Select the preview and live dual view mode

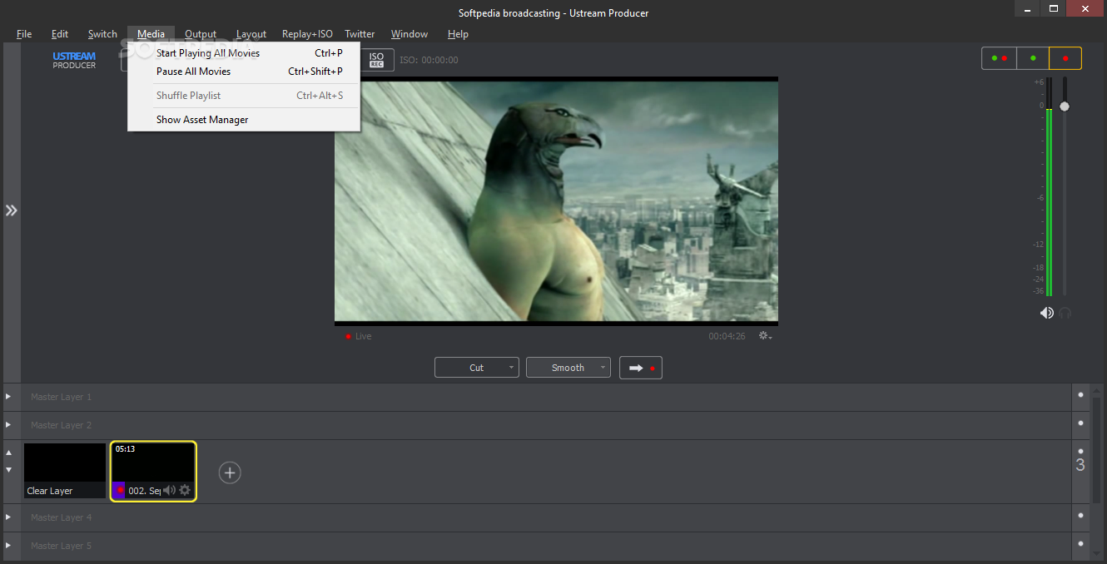pos(999,58)
